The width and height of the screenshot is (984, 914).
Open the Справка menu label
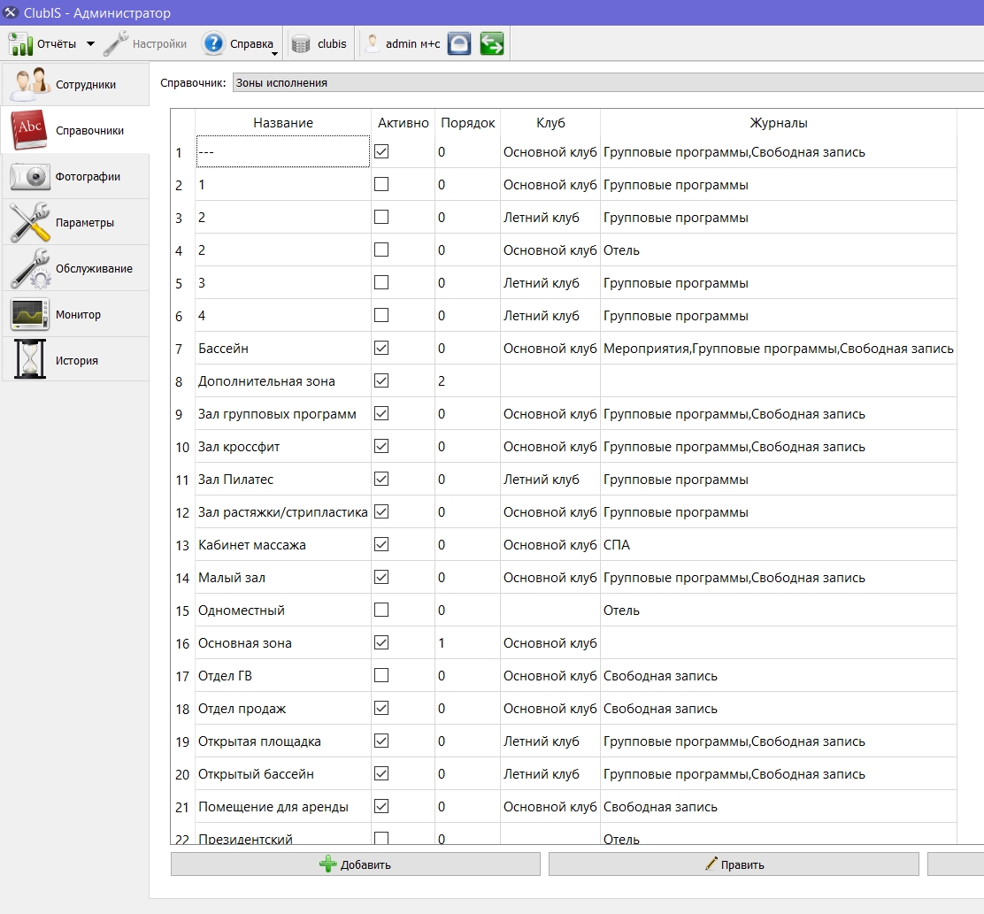coord(251,44)
